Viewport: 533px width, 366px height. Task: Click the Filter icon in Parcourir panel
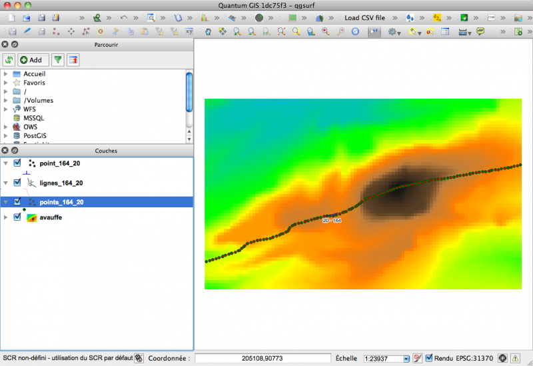pyautogui.click(x=58, y=60)
